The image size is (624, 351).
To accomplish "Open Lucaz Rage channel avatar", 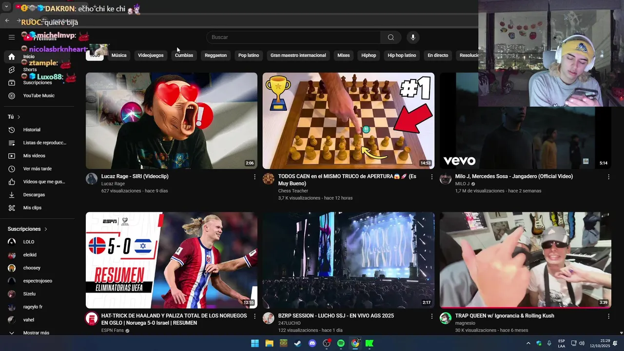I will [92, 179].
